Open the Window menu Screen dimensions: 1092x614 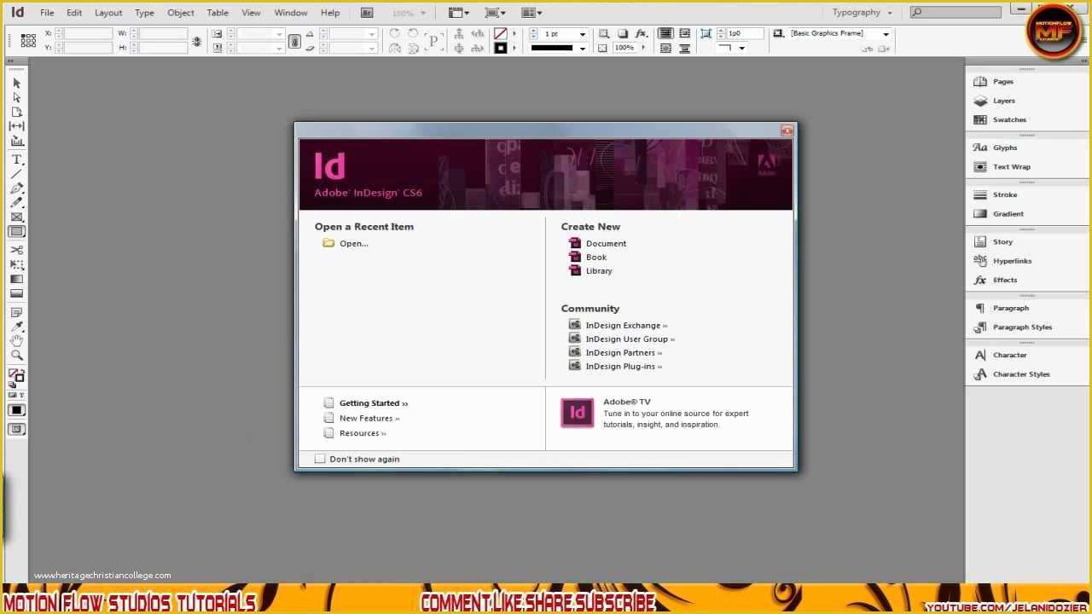(291, 13)
